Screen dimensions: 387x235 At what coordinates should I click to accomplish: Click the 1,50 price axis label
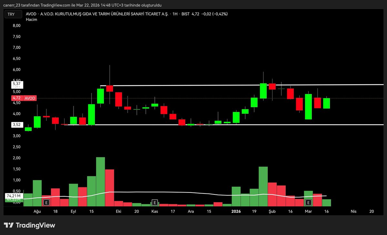click(16, 169)
